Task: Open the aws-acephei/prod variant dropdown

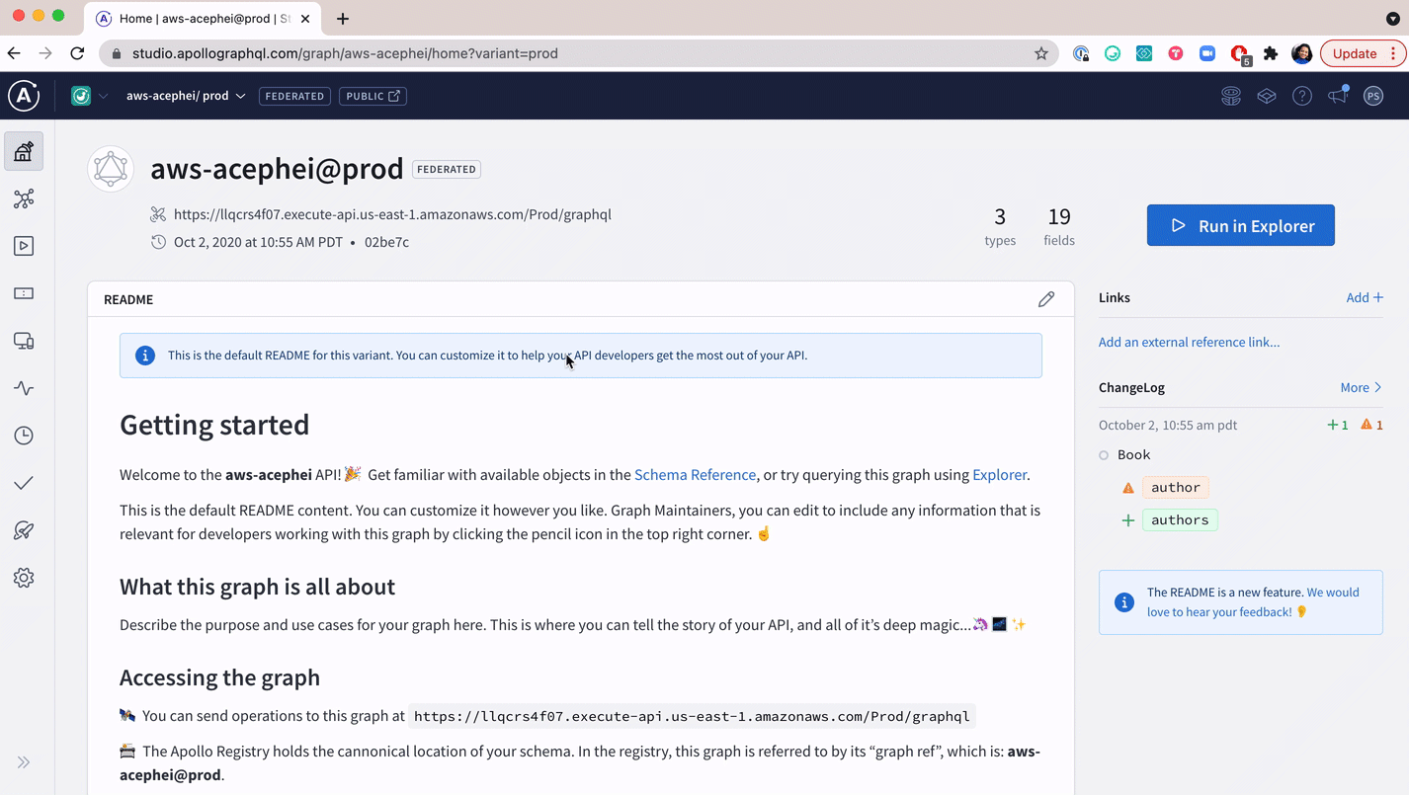Action: tap(186, 96)
